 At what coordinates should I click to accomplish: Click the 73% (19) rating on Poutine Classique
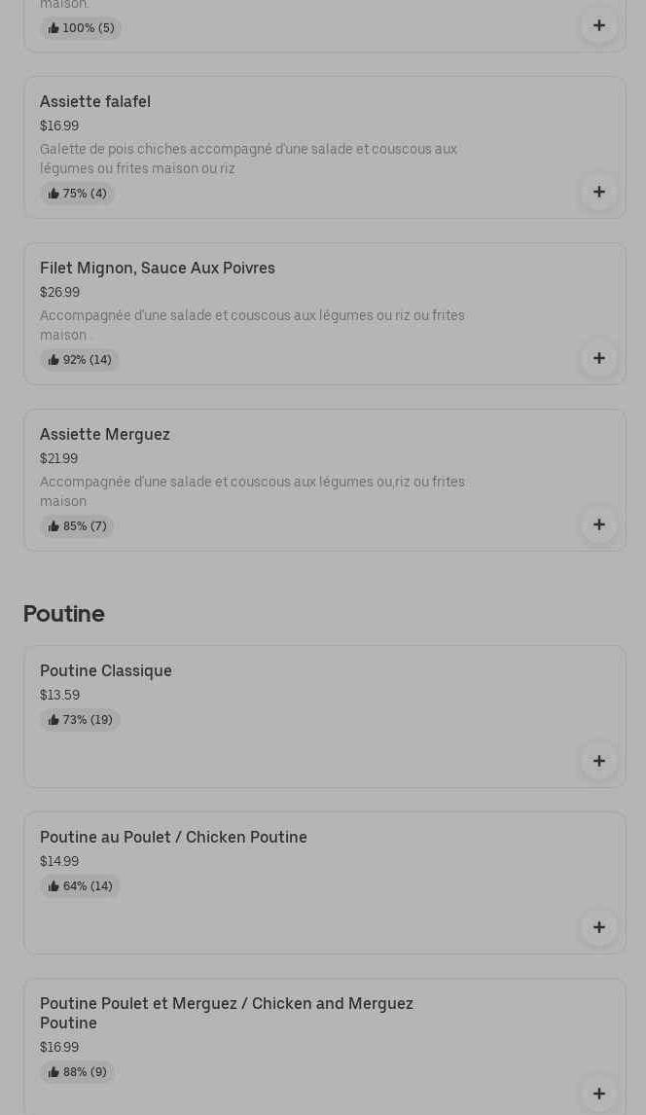(80, 720)
